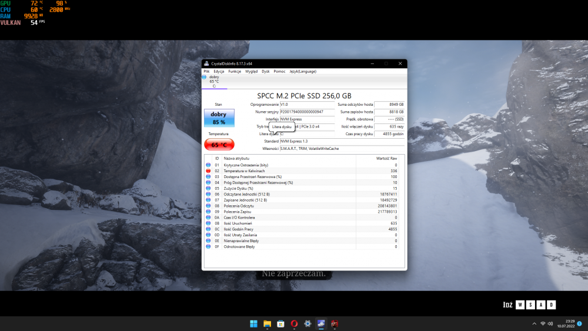This screenshot has height=331, width=588.
Task: Click the 'dobry 85 %' health status button
Action: 219,118
